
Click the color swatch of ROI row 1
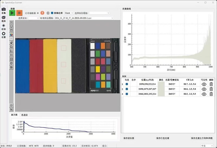point(161,84)
